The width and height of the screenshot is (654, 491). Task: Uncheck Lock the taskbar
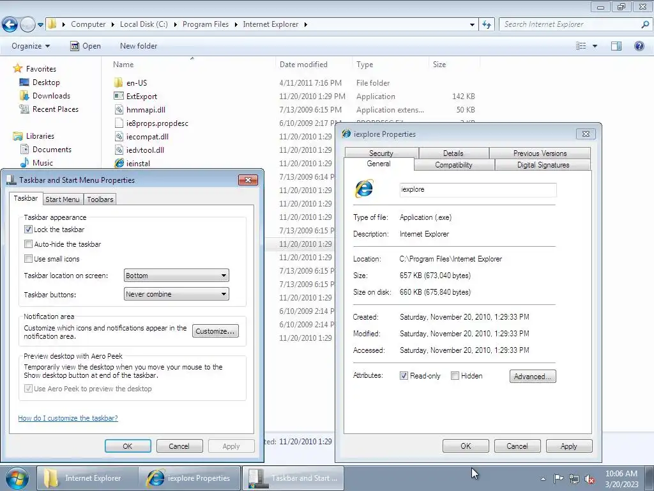(28, 230)
